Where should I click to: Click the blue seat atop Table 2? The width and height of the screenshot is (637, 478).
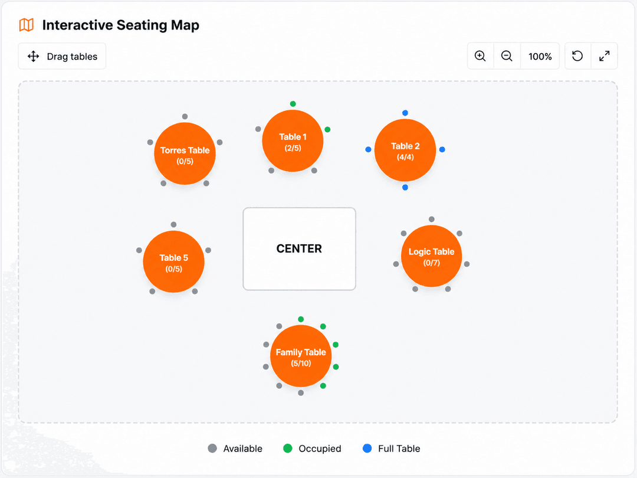tap(405, 113)
